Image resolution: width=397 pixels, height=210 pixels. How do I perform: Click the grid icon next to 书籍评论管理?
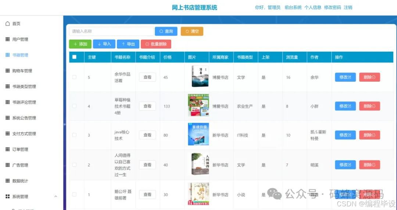[8, 102]
